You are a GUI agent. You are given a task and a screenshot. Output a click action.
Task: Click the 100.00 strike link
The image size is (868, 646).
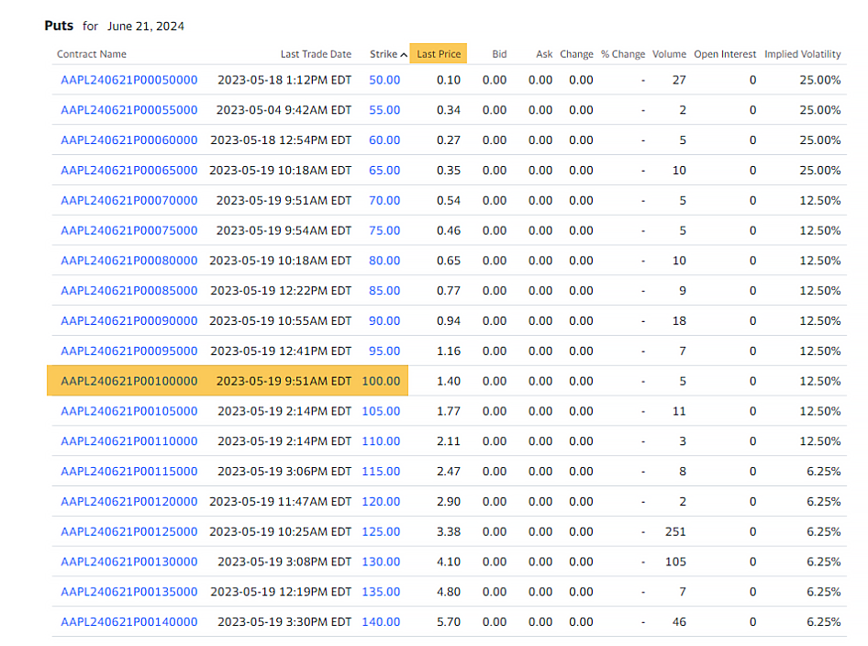[x=381, y=381]
